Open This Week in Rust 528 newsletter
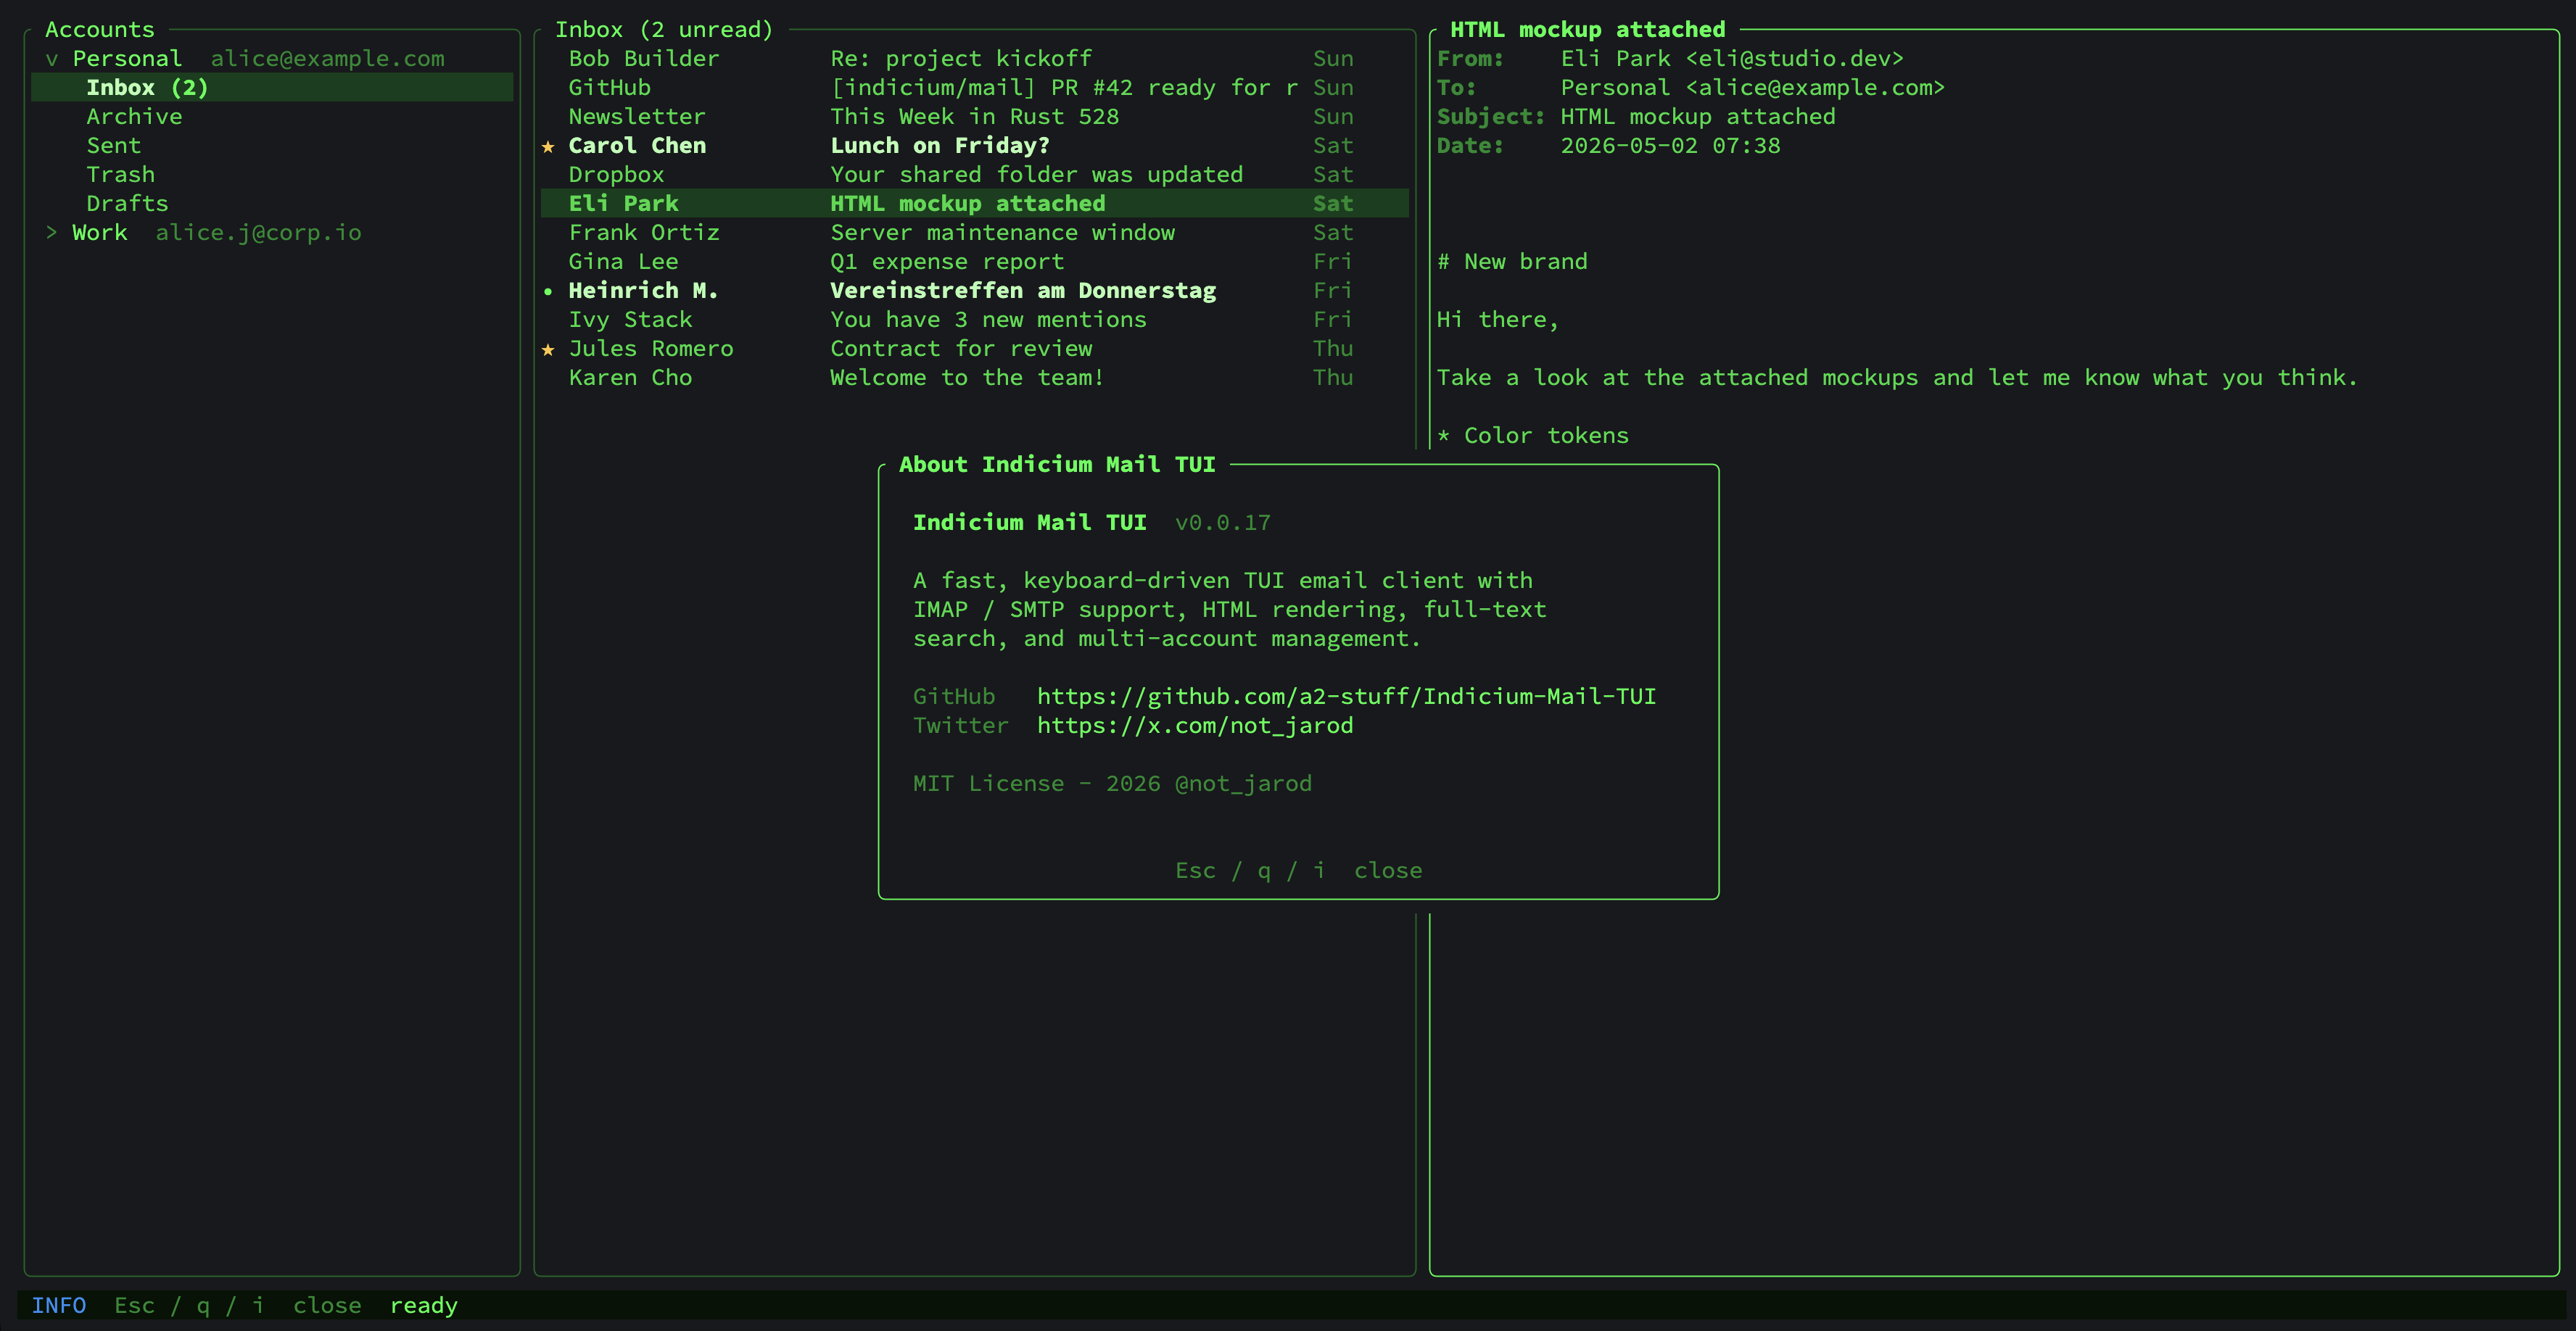The image size is (2576, 1331). pos(975,117)
